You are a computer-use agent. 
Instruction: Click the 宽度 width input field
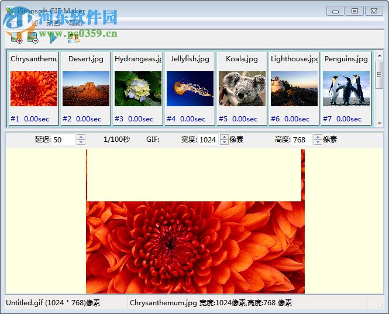coord(208,139)
